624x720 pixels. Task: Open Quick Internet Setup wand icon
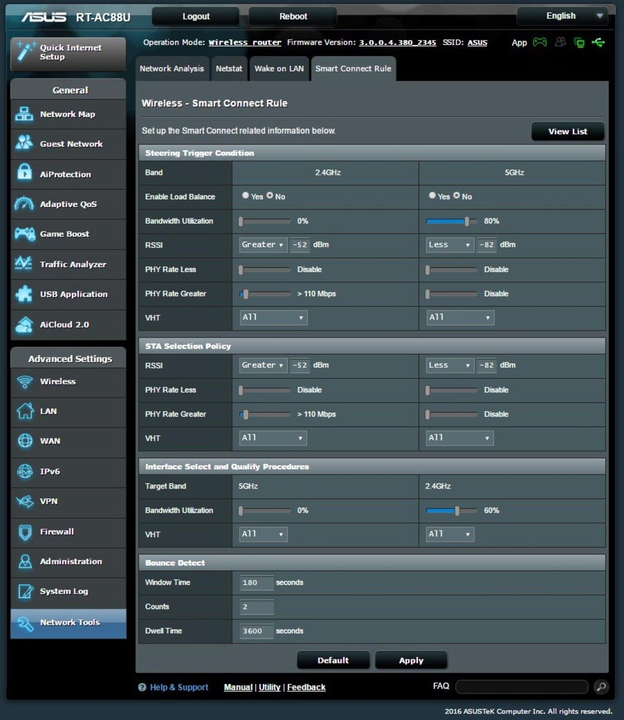pyautogui.click(x=25, y=52)
